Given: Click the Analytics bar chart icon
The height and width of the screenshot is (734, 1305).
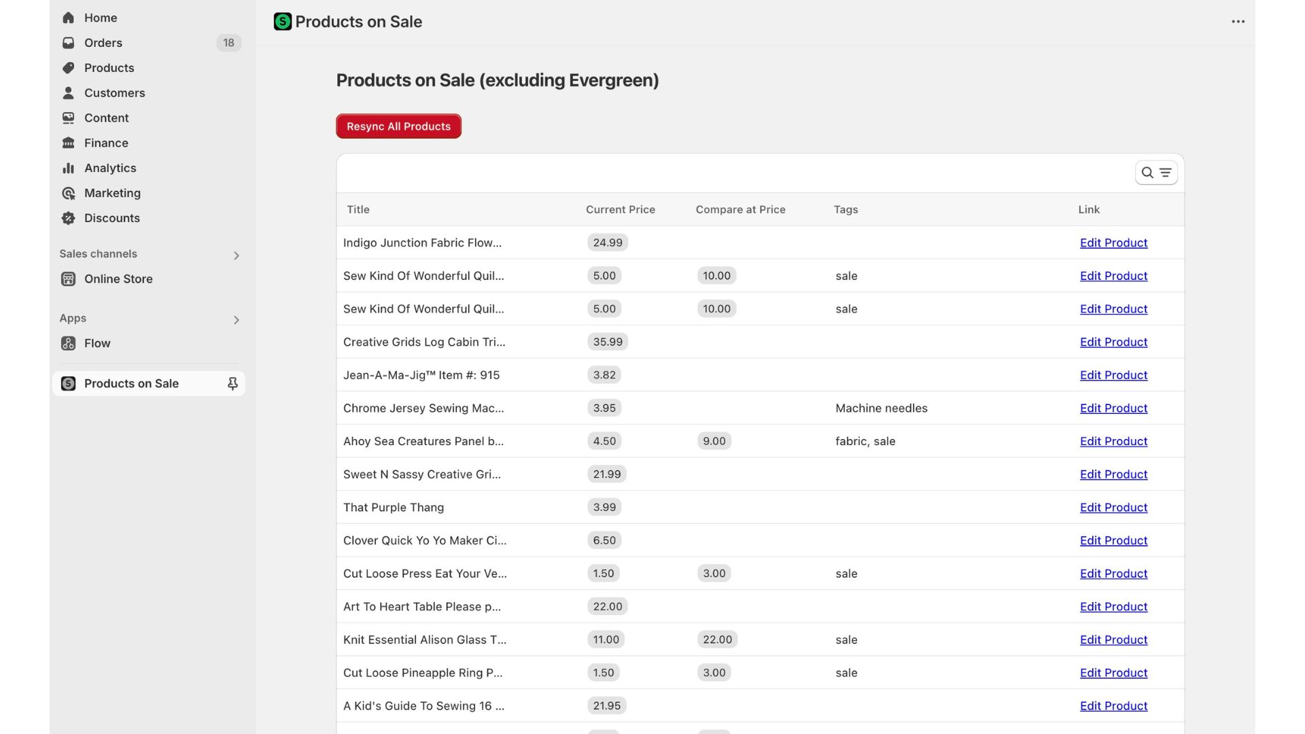Looking at the screenshot, I should tap(68, 168).
